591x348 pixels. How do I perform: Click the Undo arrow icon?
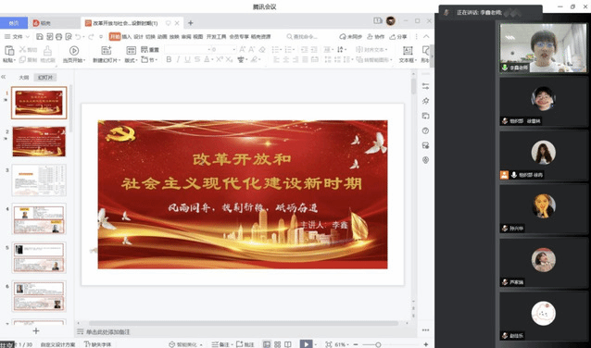point(78,36)
